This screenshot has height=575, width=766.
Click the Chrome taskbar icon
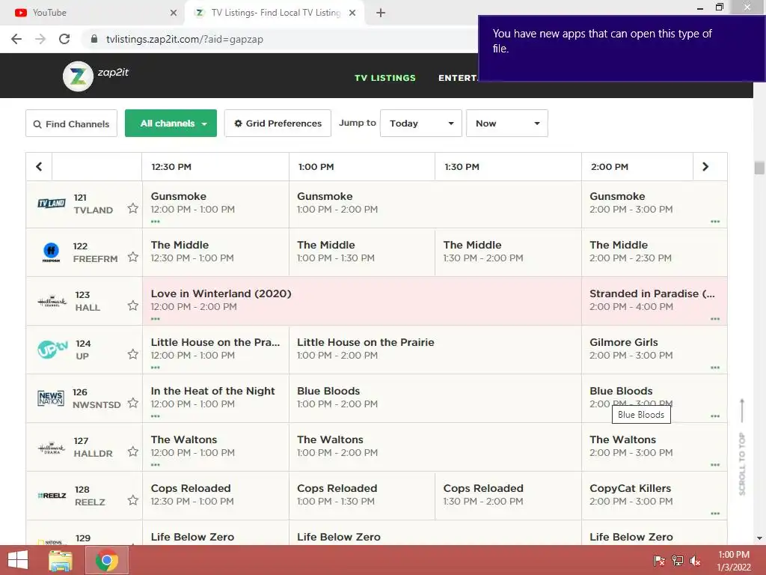[107, 560]
